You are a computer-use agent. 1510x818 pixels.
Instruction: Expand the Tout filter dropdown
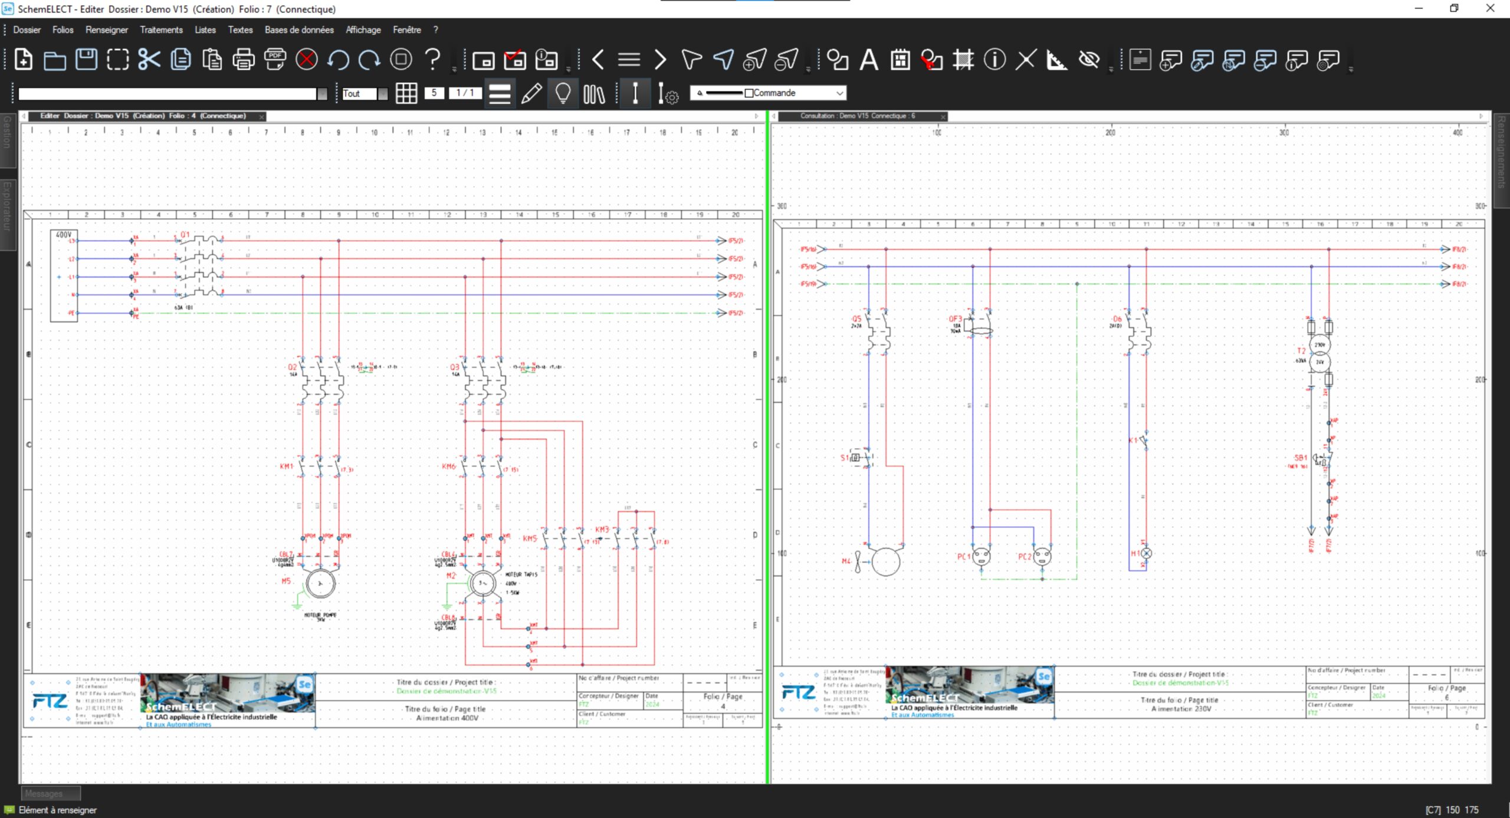pos(383,93)
